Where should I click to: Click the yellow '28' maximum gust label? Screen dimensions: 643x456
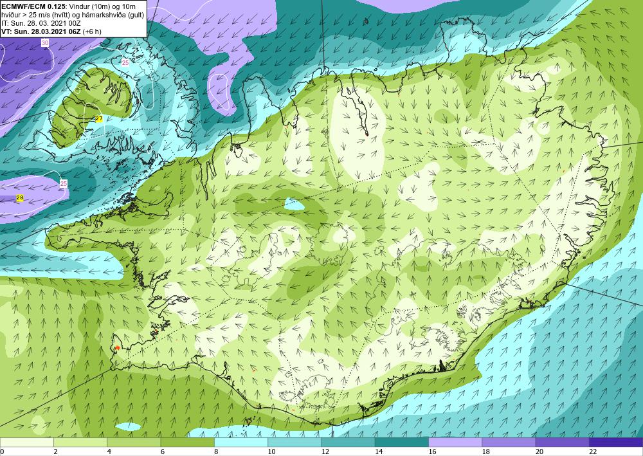20,198
